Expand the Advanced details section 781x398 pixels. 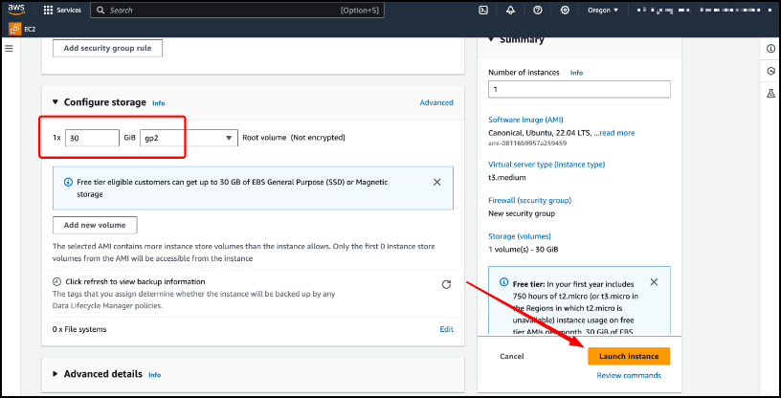tap(56, 373)
